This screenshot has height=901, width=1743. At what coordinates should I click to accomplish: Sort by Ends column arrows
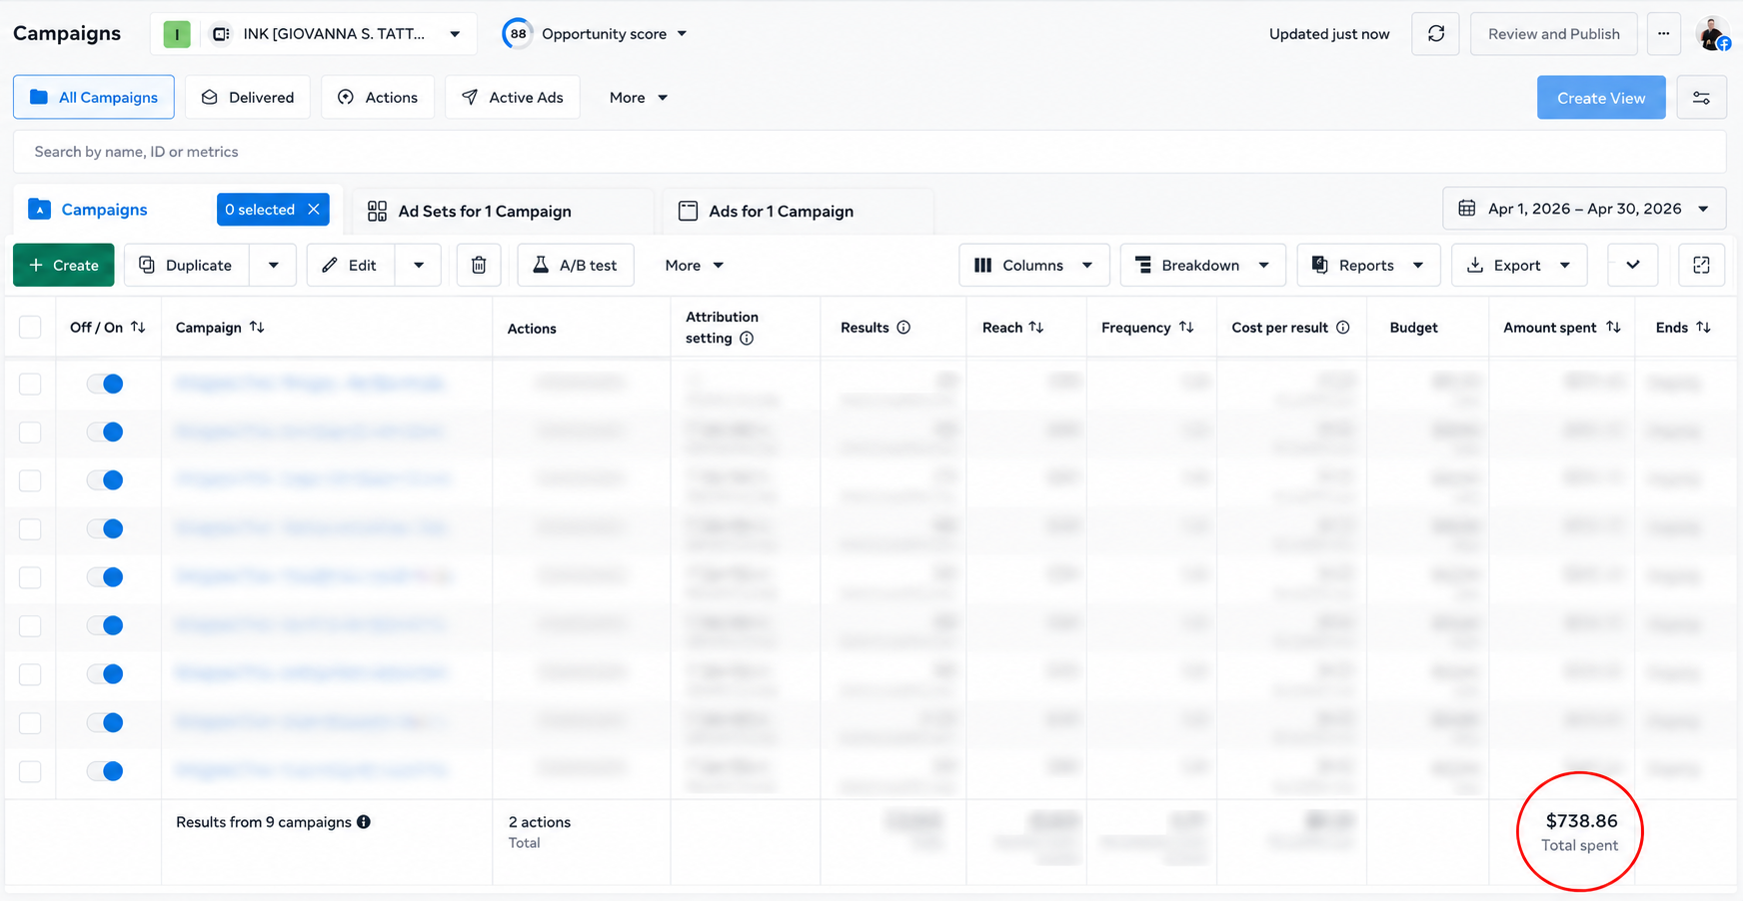[x=1704, y=328]
